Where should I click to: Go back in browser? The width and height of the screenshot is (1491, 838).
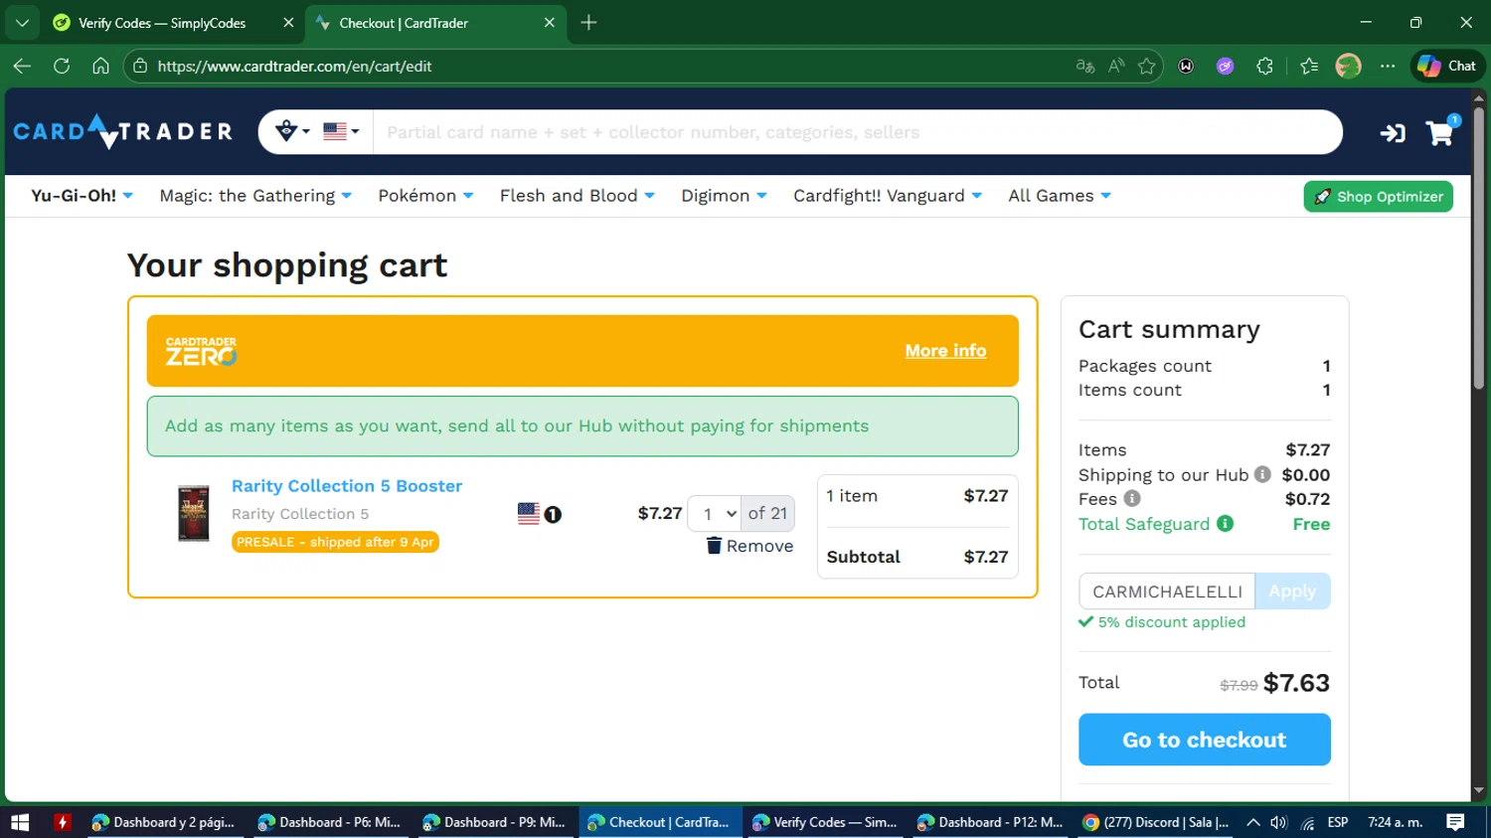pos(22,66)
